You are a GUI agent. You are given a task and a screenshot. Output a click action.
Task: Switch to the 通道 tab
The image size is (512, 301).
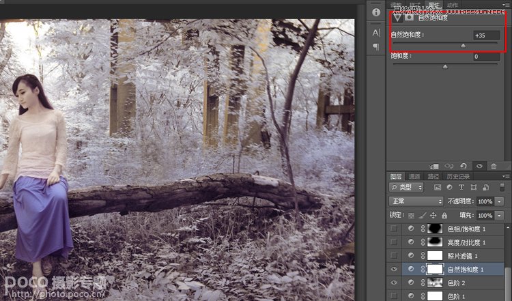(x=414, y=176)
